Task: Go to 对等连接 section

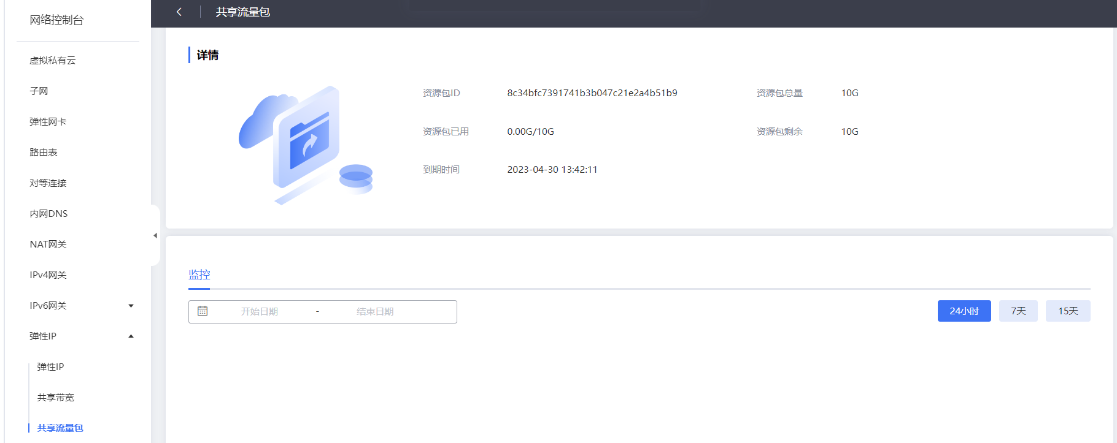Action: (48, 183)
